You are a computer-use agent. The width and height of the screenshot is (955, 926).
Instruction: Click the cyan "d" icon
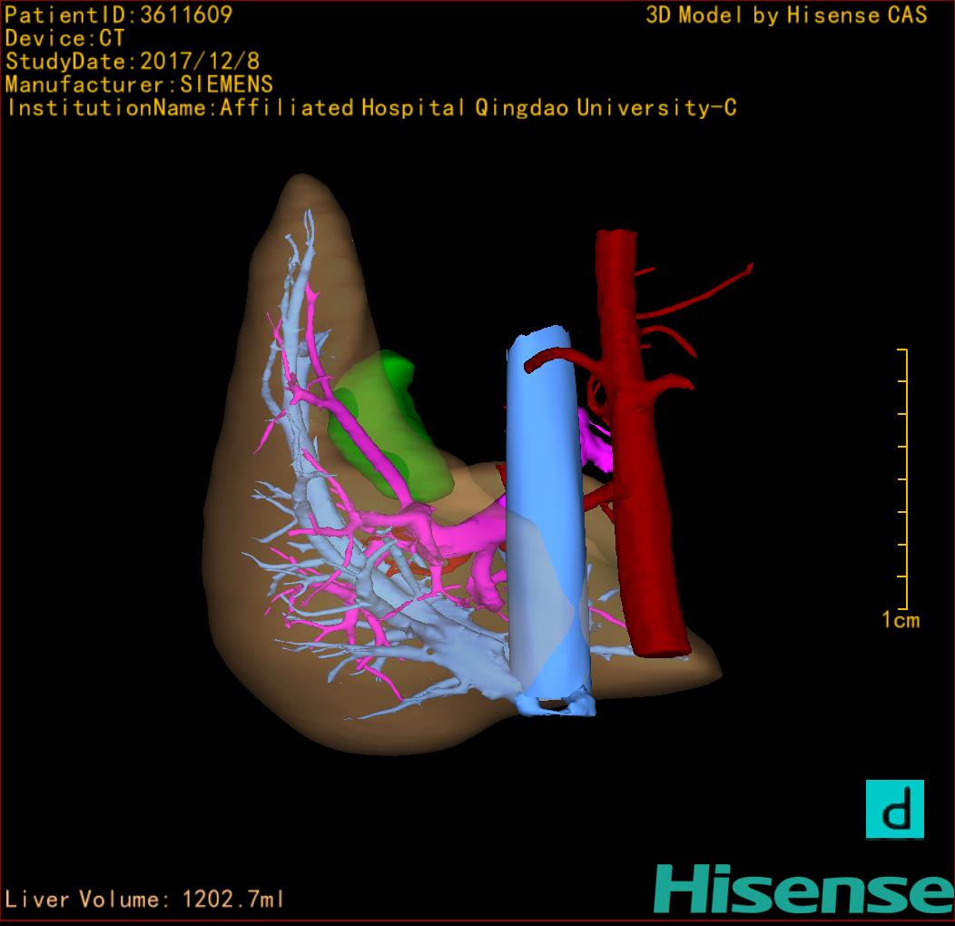click(x=894, y=808)
